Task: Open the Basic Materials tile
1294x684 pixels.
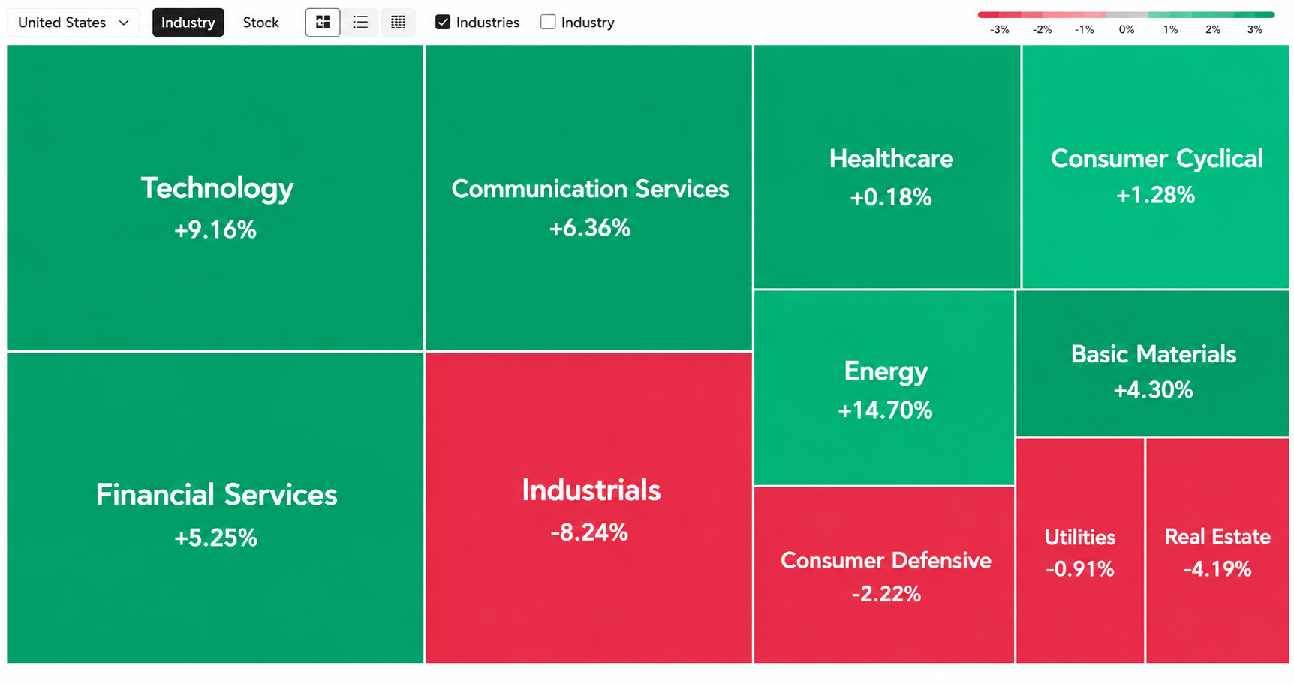Action: click(1153, 363)
